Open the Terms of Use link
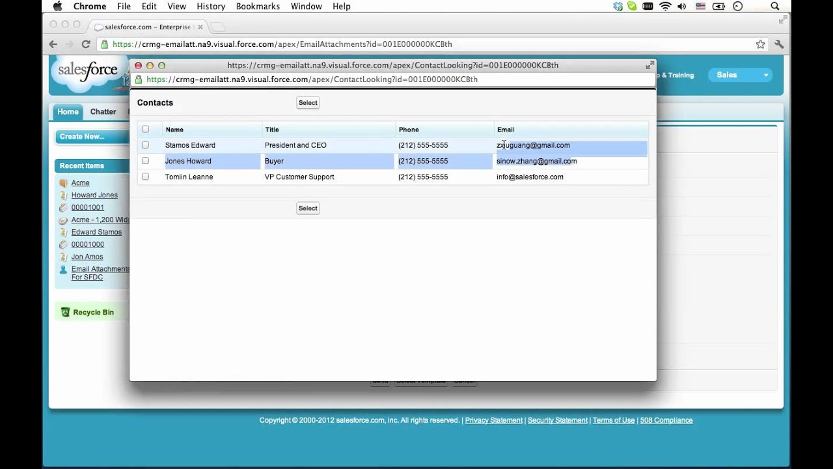The image size is (833, 469). [613, 421]
